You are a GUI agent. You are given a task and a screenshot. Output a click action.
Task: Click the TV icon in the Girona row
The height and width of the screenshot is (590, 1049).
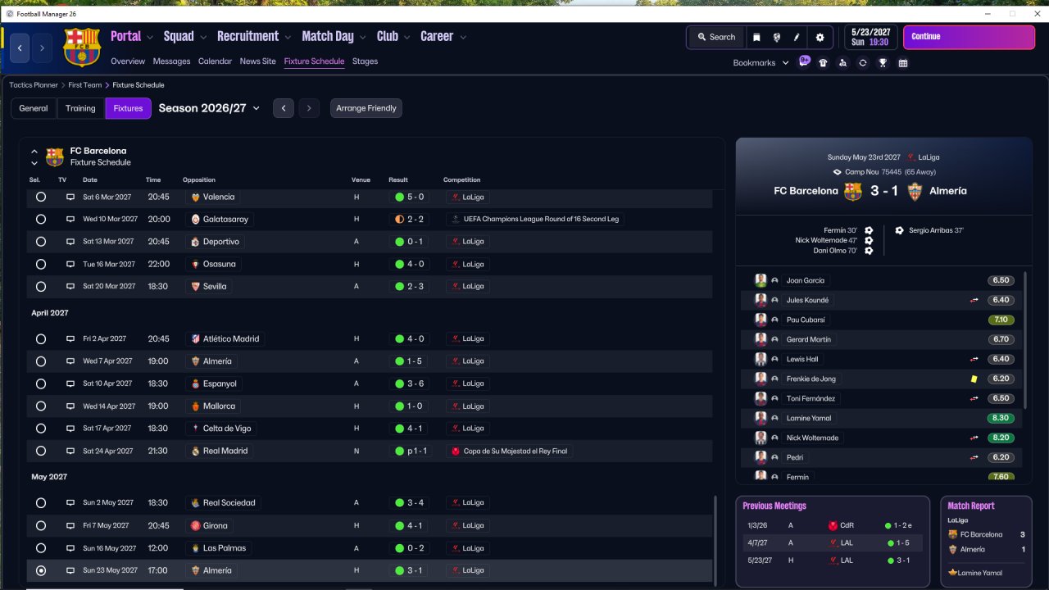tap(70, 525)
